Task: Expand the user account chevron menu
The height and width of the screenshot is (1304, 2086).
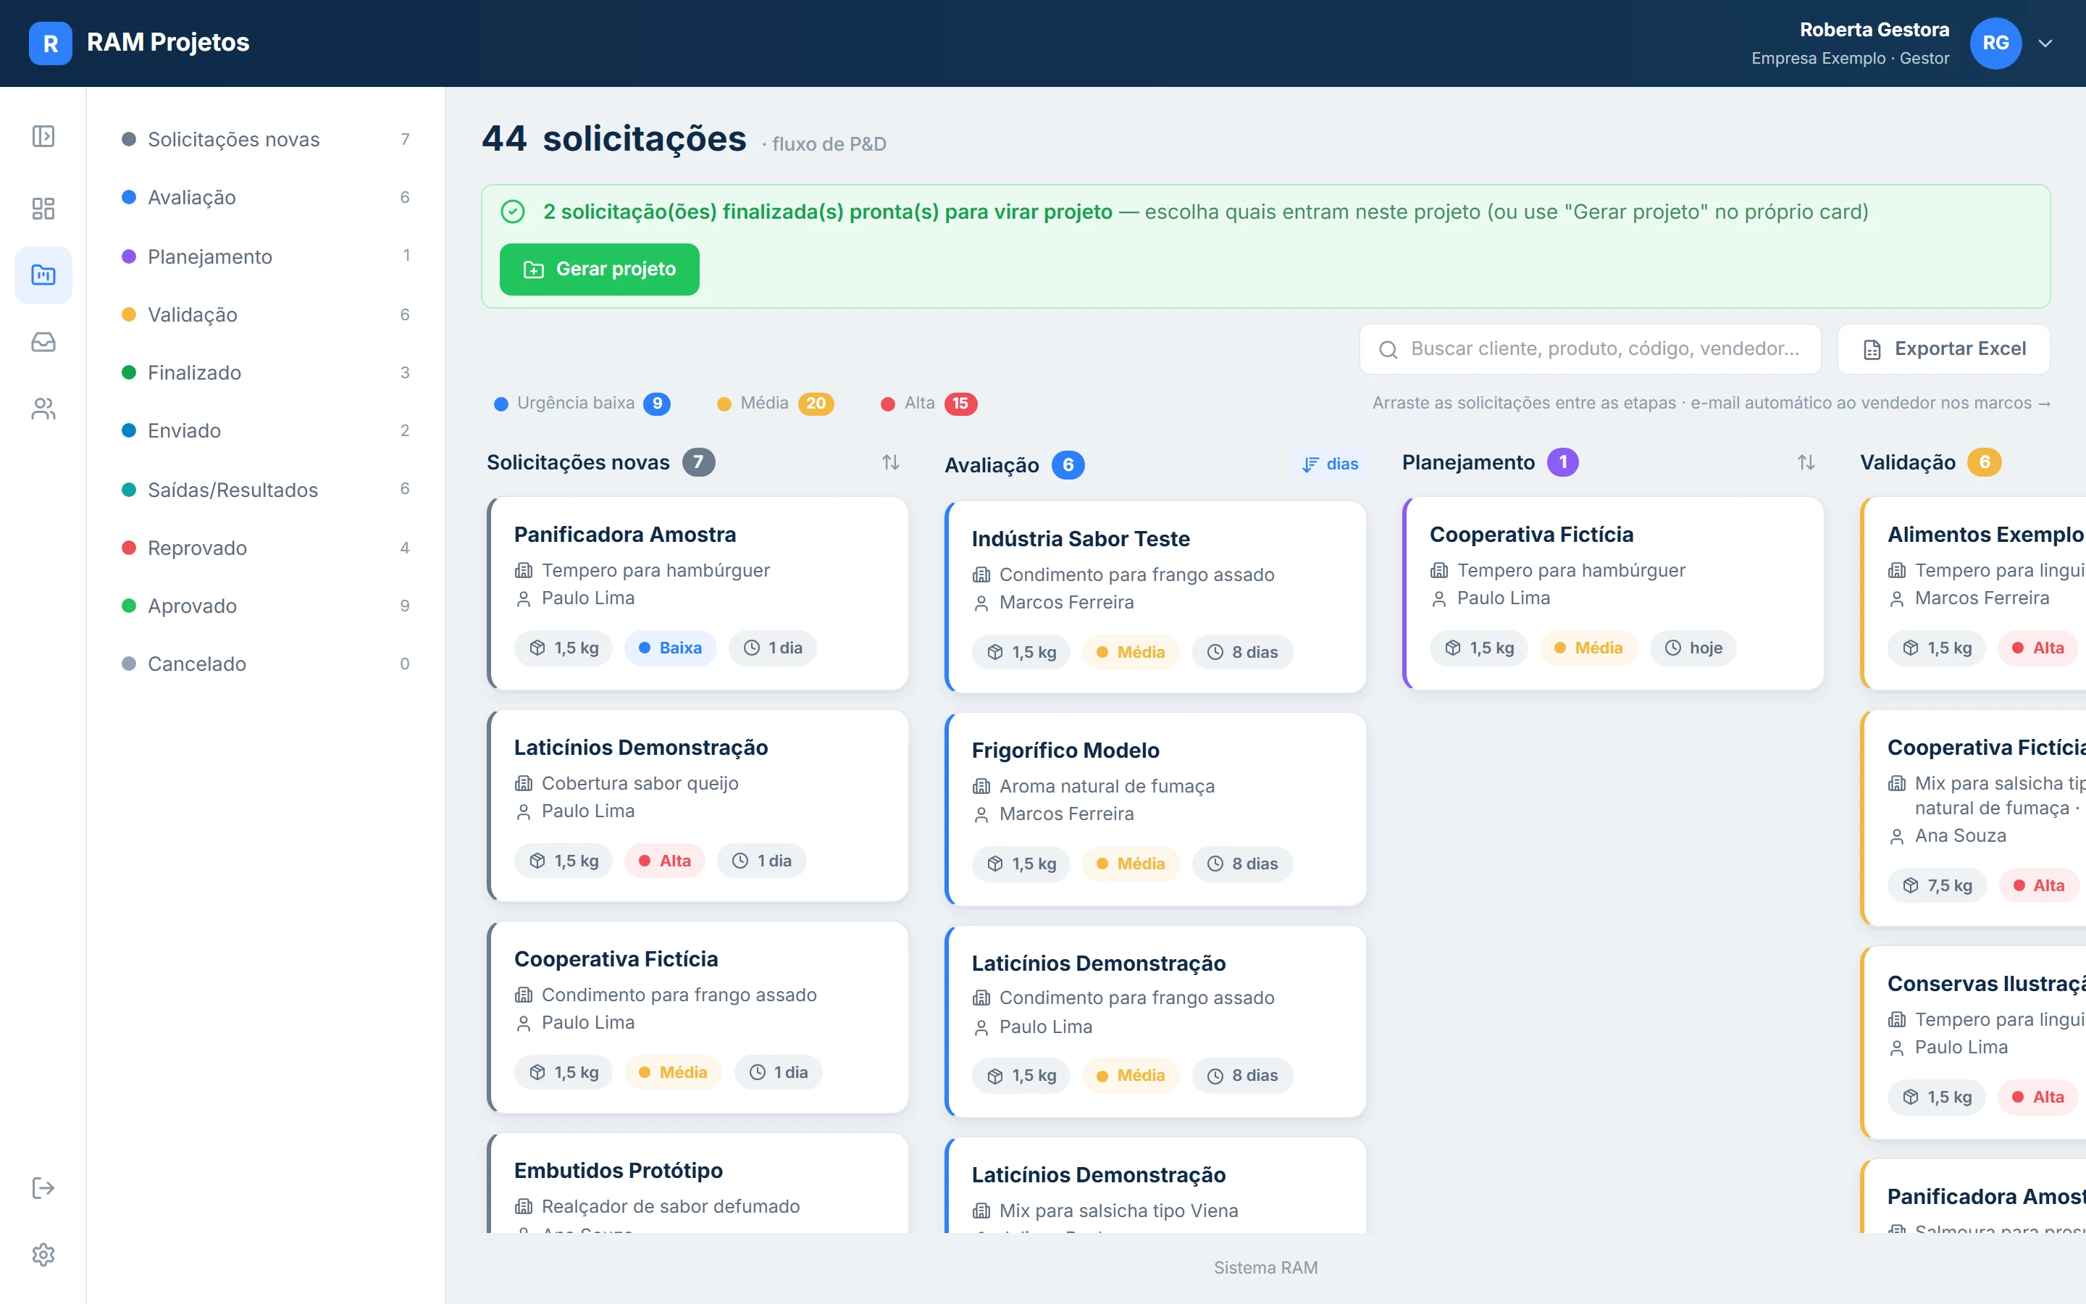Action: tap(2045, 43)
